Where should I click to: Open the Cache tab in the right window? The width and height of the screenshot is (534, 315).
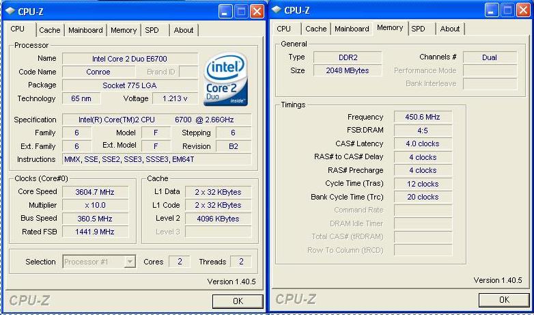316,29
